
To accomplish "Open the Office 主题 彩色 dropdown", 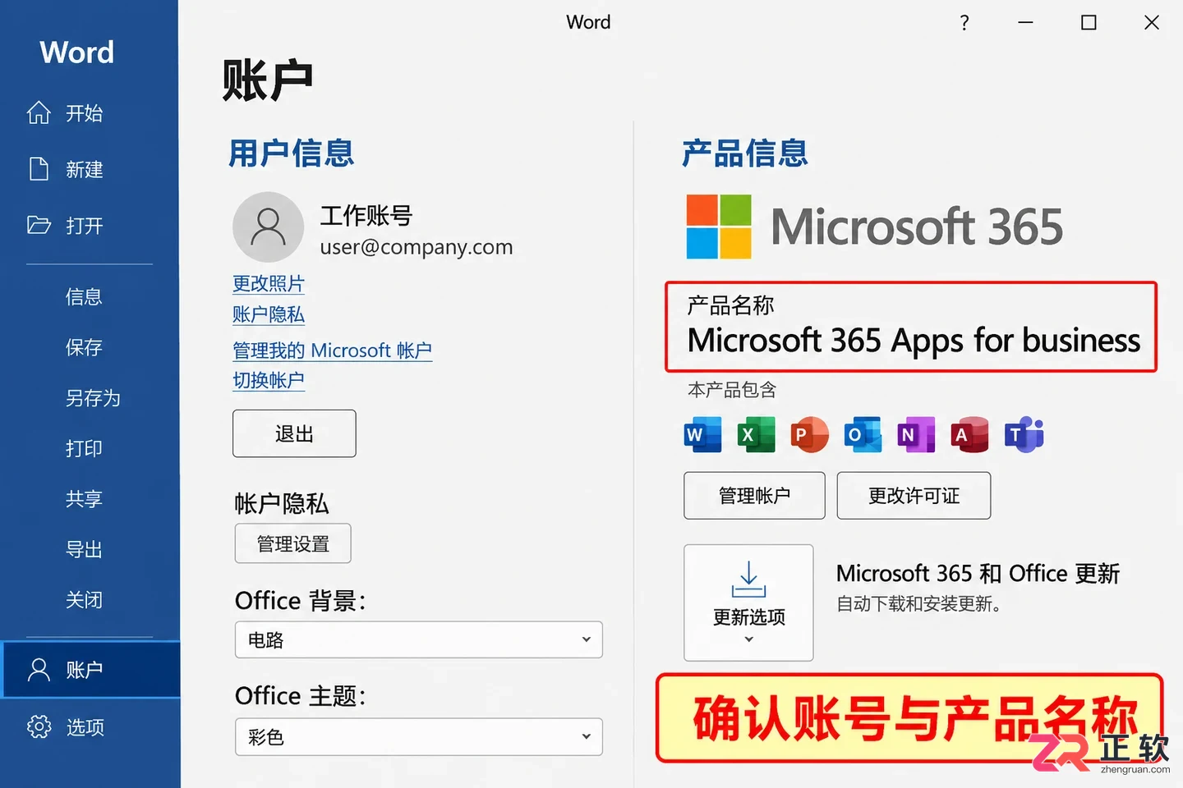I will tap(419, 737).
